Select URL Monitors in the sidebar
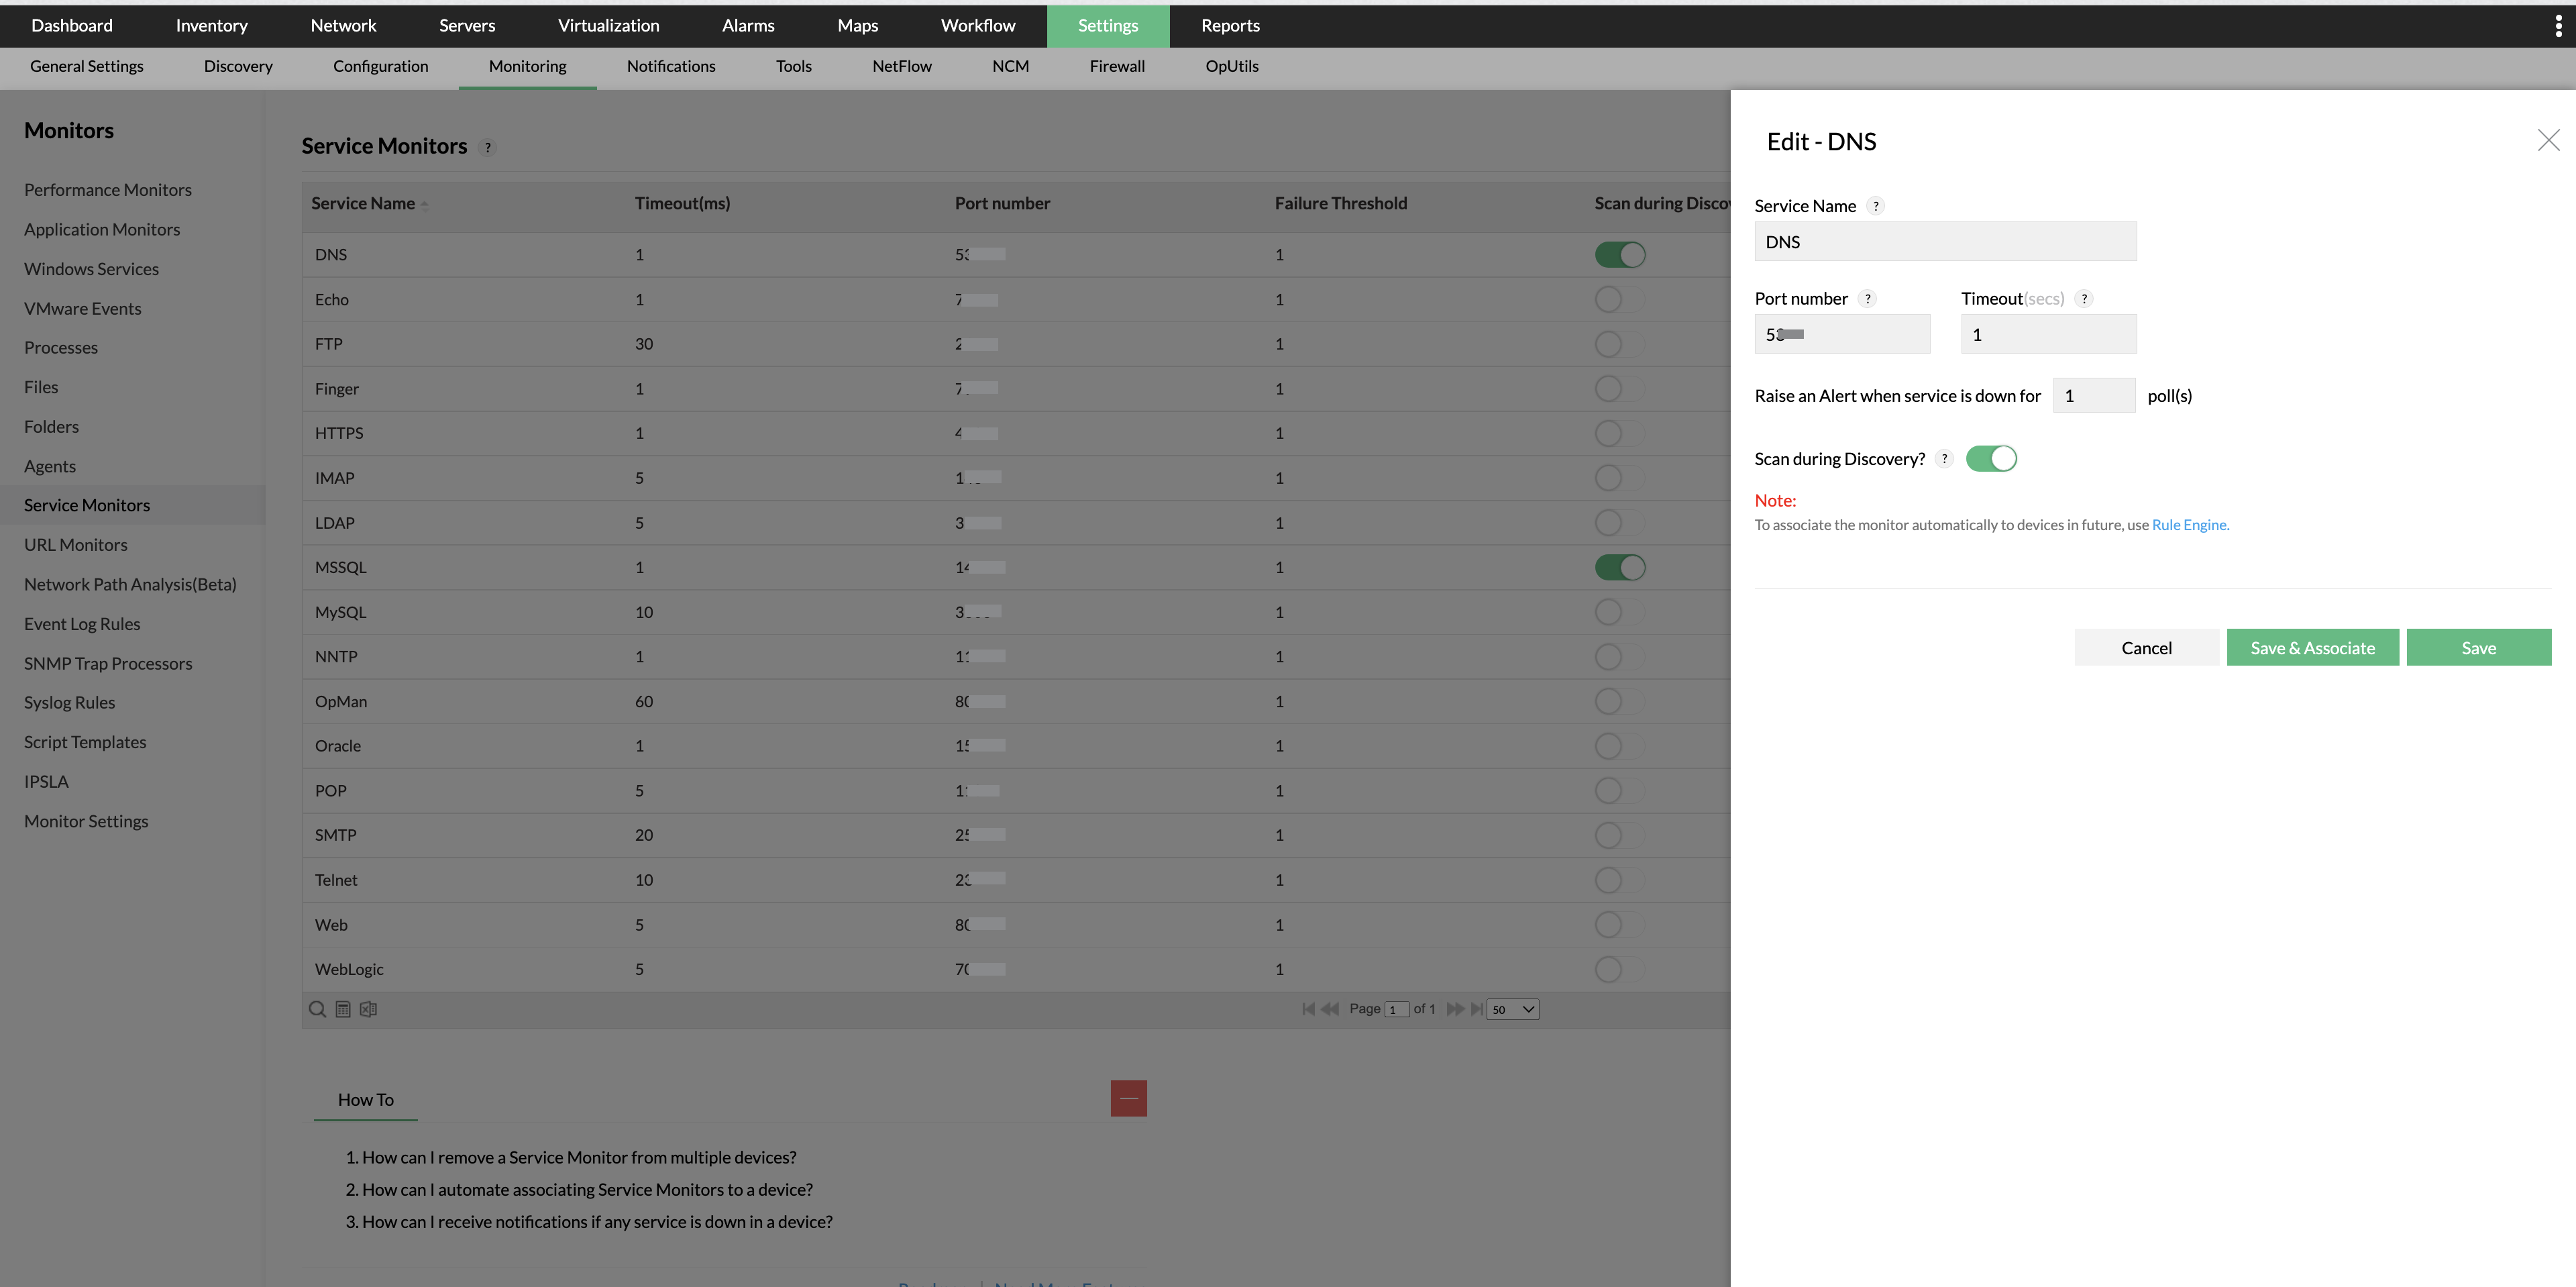Screen dimensions: 2576x1287 (x=76, y=544)
